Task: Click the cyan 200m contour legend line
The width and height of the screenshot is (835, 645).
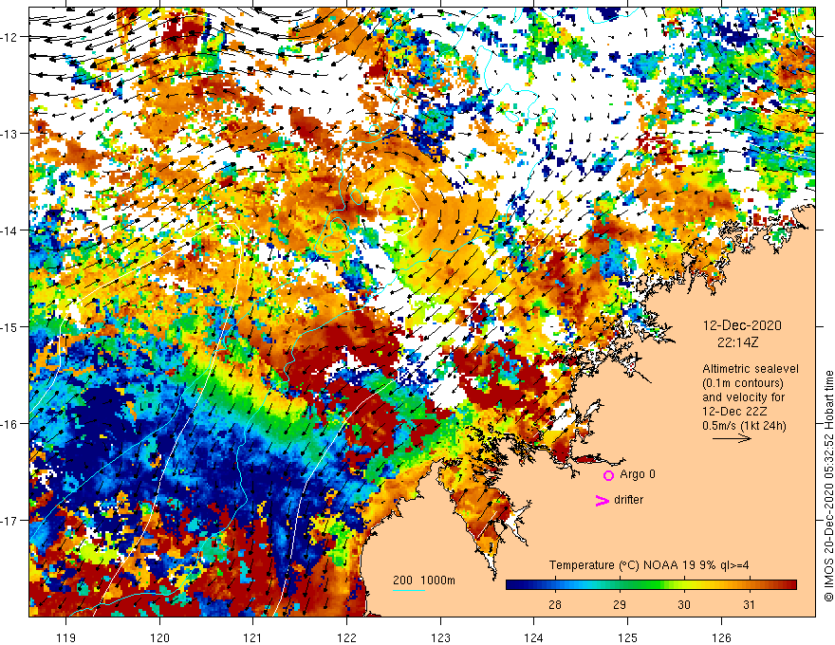Action: click(x=408, y=590)
